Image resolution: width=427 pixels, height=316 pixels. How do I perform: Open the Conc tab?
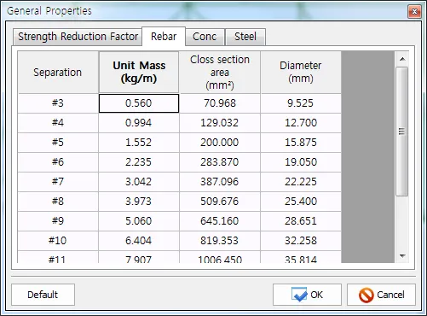tap(205, 37)
